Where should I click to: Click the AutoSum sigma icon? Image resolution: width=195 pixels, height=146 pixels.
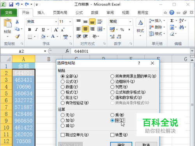click(x=172, y=21)
